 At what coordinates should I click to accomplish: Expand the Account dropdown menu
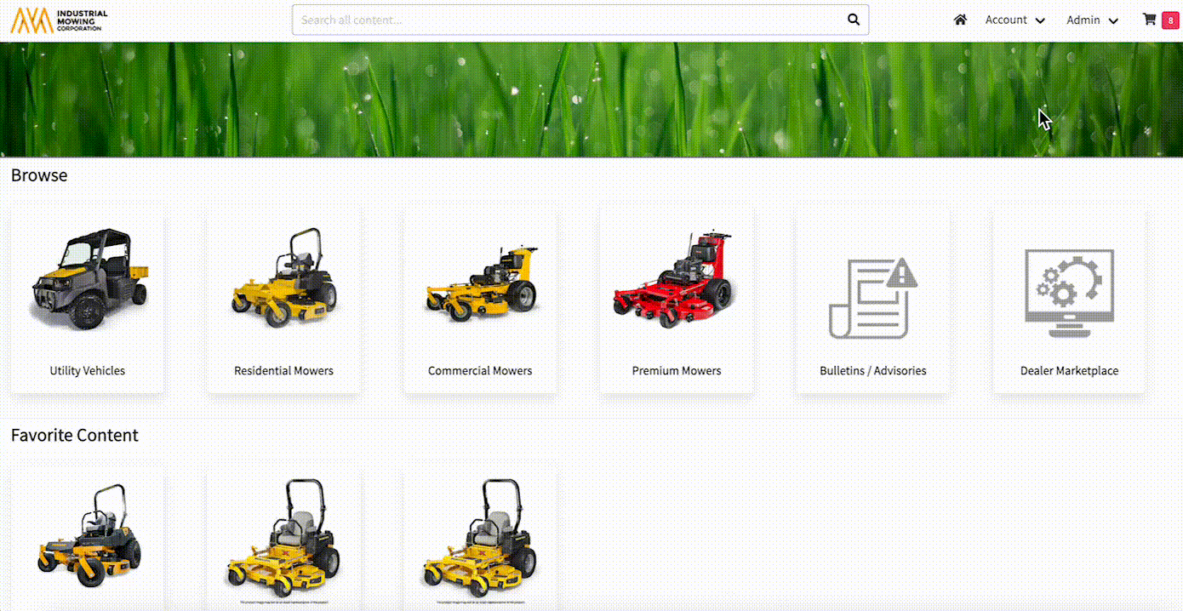tap(1014, 20)
